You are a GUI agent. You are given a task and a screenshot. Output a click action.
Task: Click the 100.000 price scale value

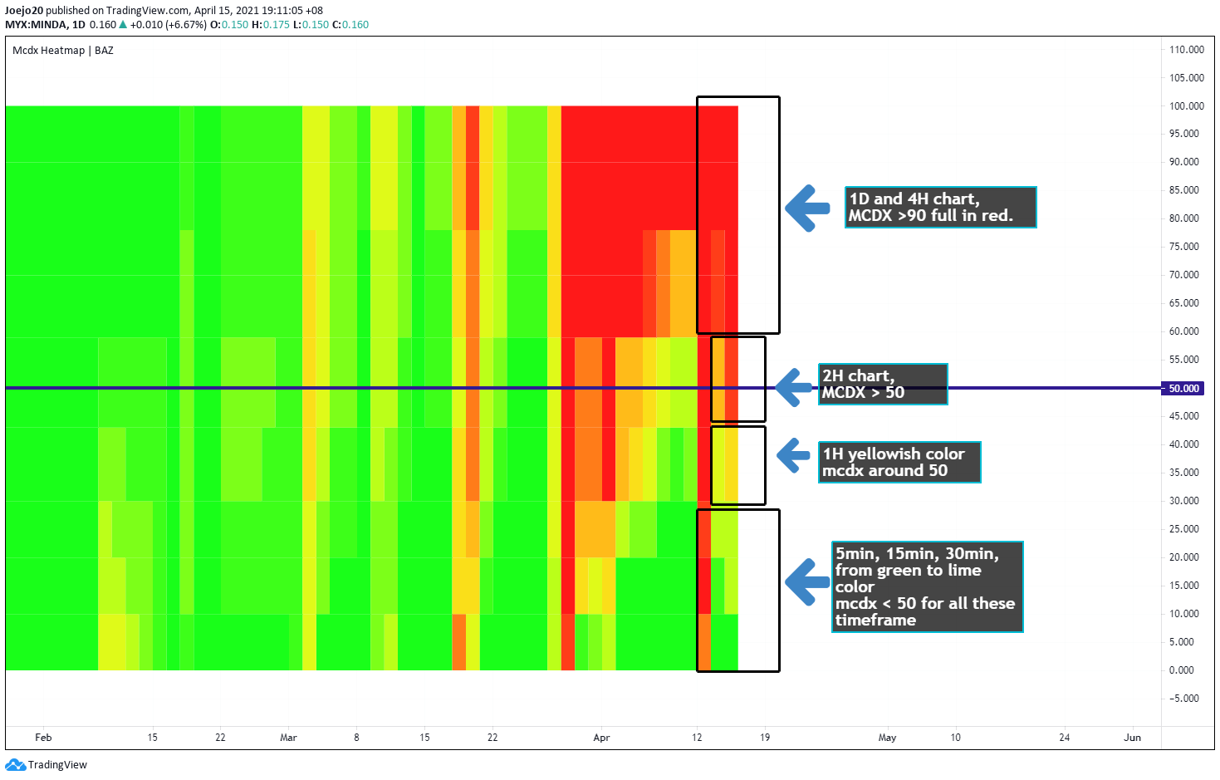pyautogui.click(x=1186, y=106)
